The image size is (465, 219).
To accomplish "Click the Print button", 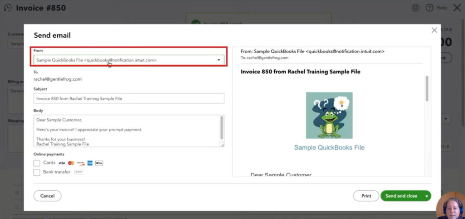I will [x=366, y=196].
